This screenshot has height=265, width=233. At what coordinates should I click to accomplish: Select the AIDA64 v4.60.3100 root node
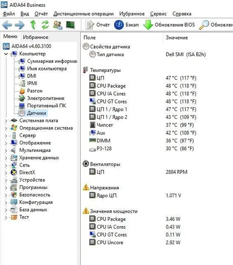click(x=27, y=46)
